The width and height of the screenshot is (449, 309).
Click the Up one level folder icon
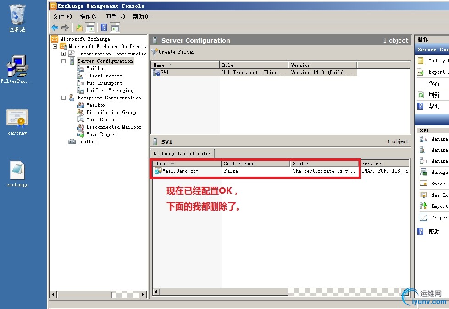pos(79,28)
